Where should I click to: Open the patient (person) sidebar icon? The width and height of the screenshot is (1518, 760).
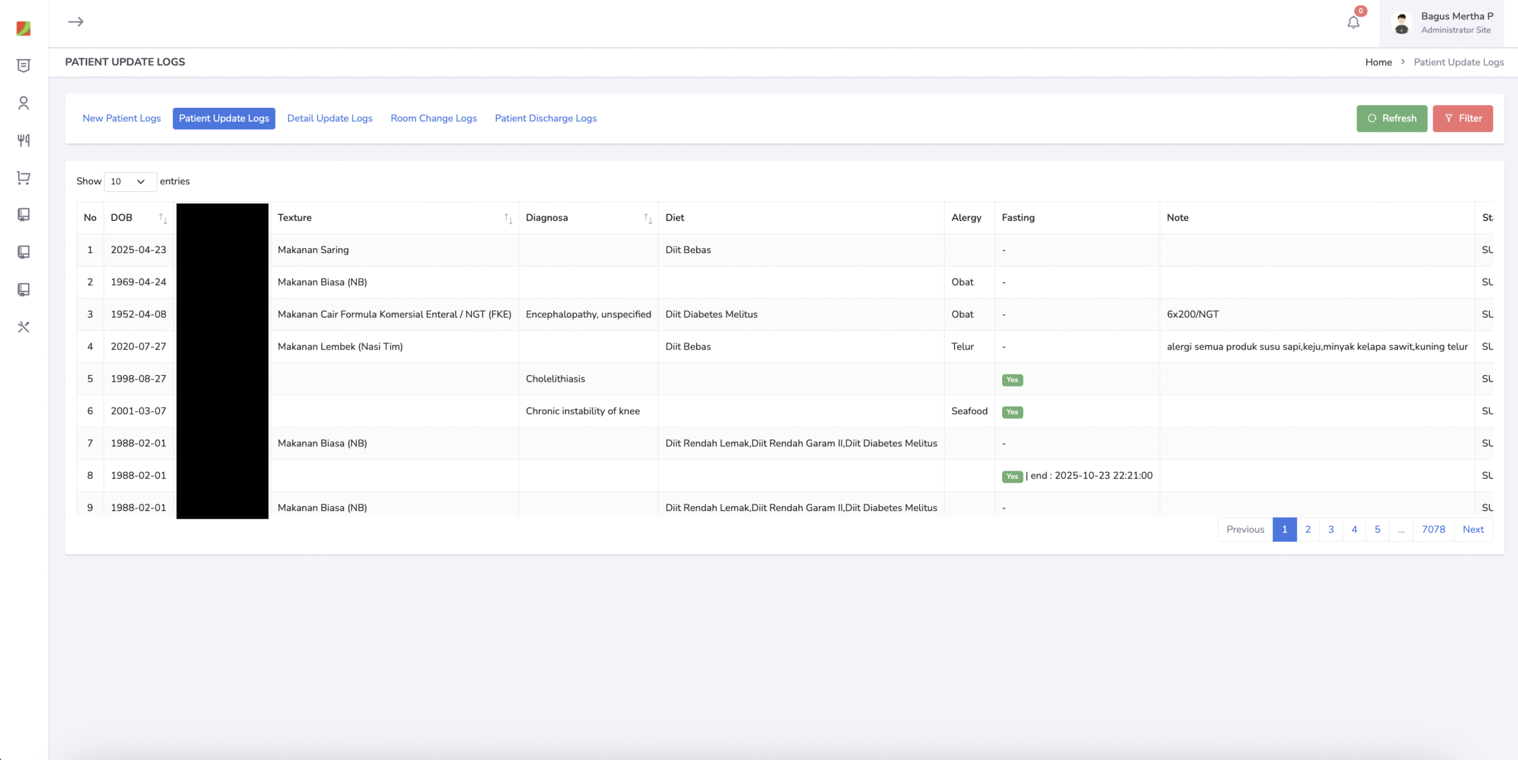coord(24,103)
